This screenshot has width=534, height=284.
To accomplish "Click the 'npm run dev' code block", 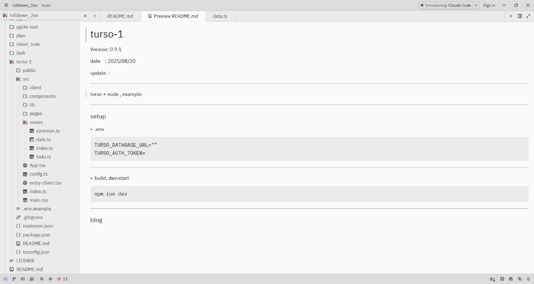I will pyautogui.click(x=309, y=194).
